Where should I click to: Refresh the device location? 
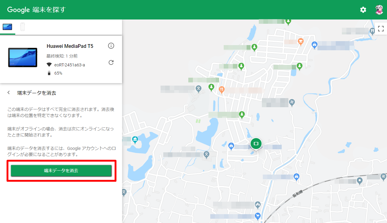(x=111, y=62)
